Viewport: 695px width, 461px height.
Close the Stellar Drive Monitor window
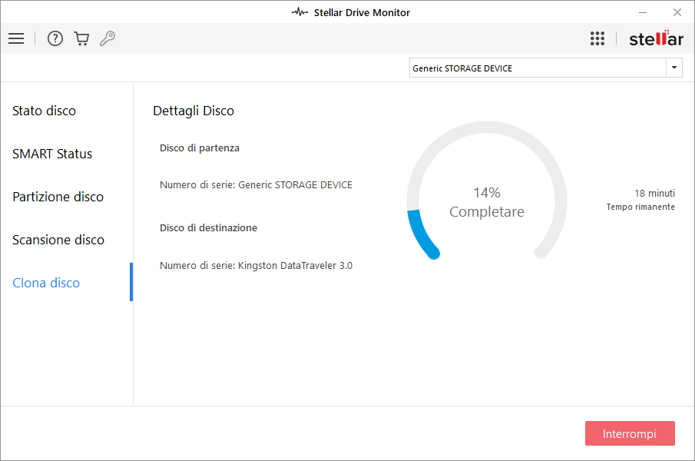pyautogui.click(x=677, y=12)
